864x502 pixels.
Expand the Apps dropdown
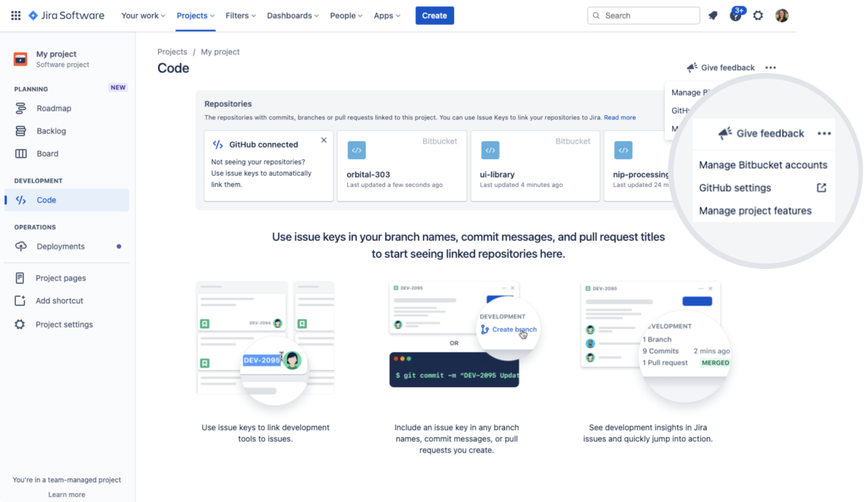pyautogui.click(x=387, y=15)
